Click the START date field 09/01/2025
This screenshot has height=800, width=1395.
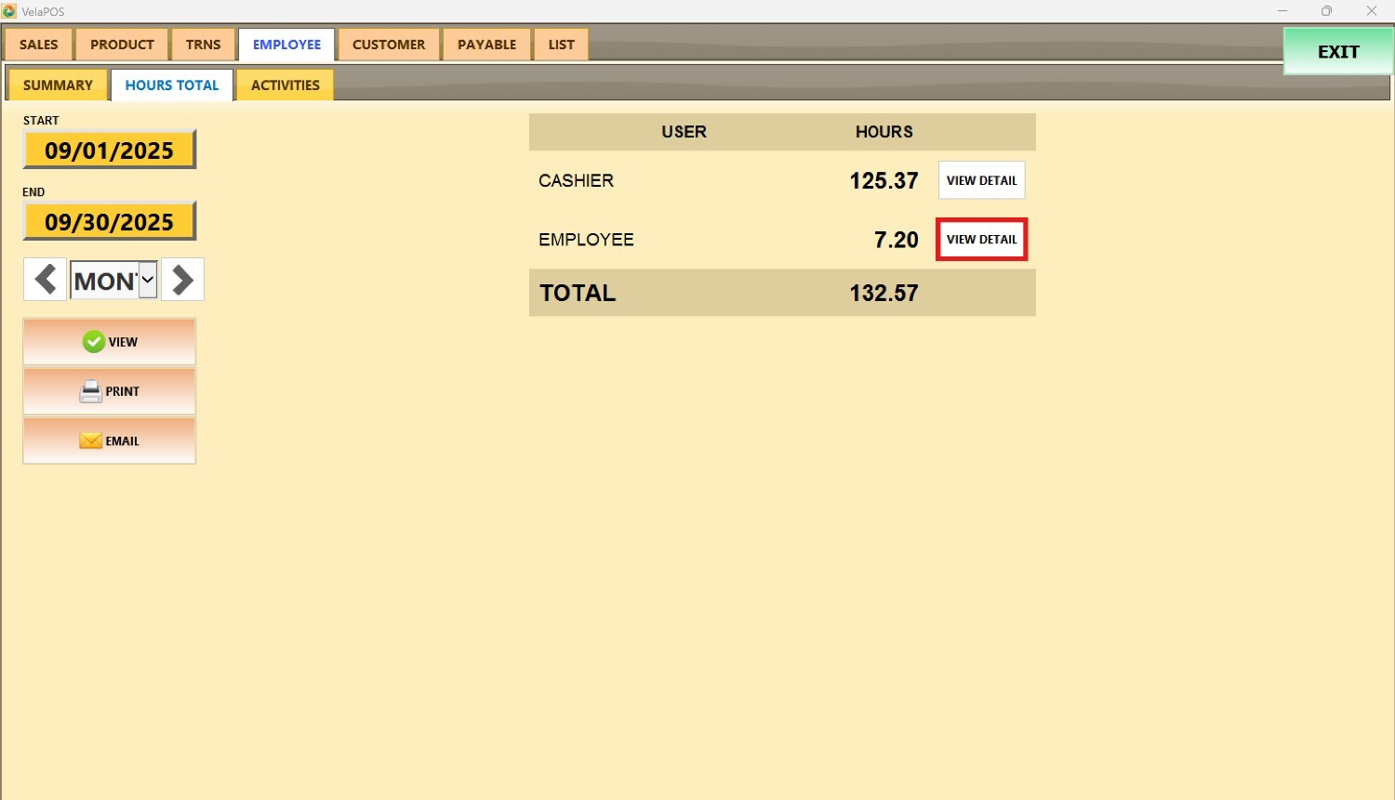(x=110, y=151)
